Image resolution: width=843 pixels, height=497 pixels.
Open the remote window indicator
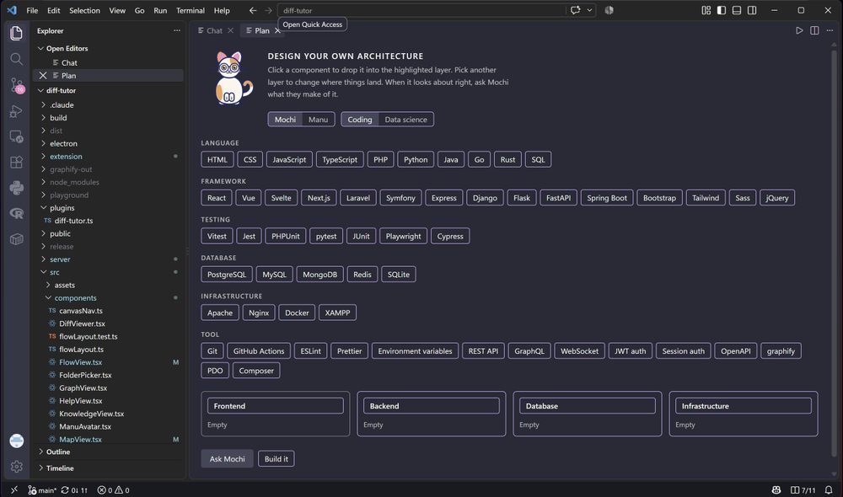[x=14, y=490]
